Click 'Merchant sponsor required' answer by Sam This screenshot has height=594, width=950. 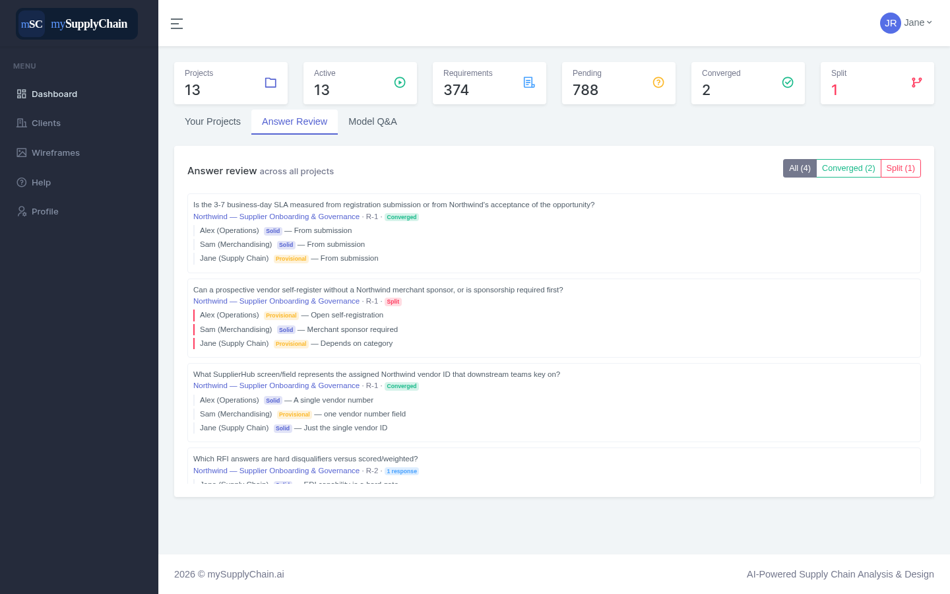coord(352,329)
